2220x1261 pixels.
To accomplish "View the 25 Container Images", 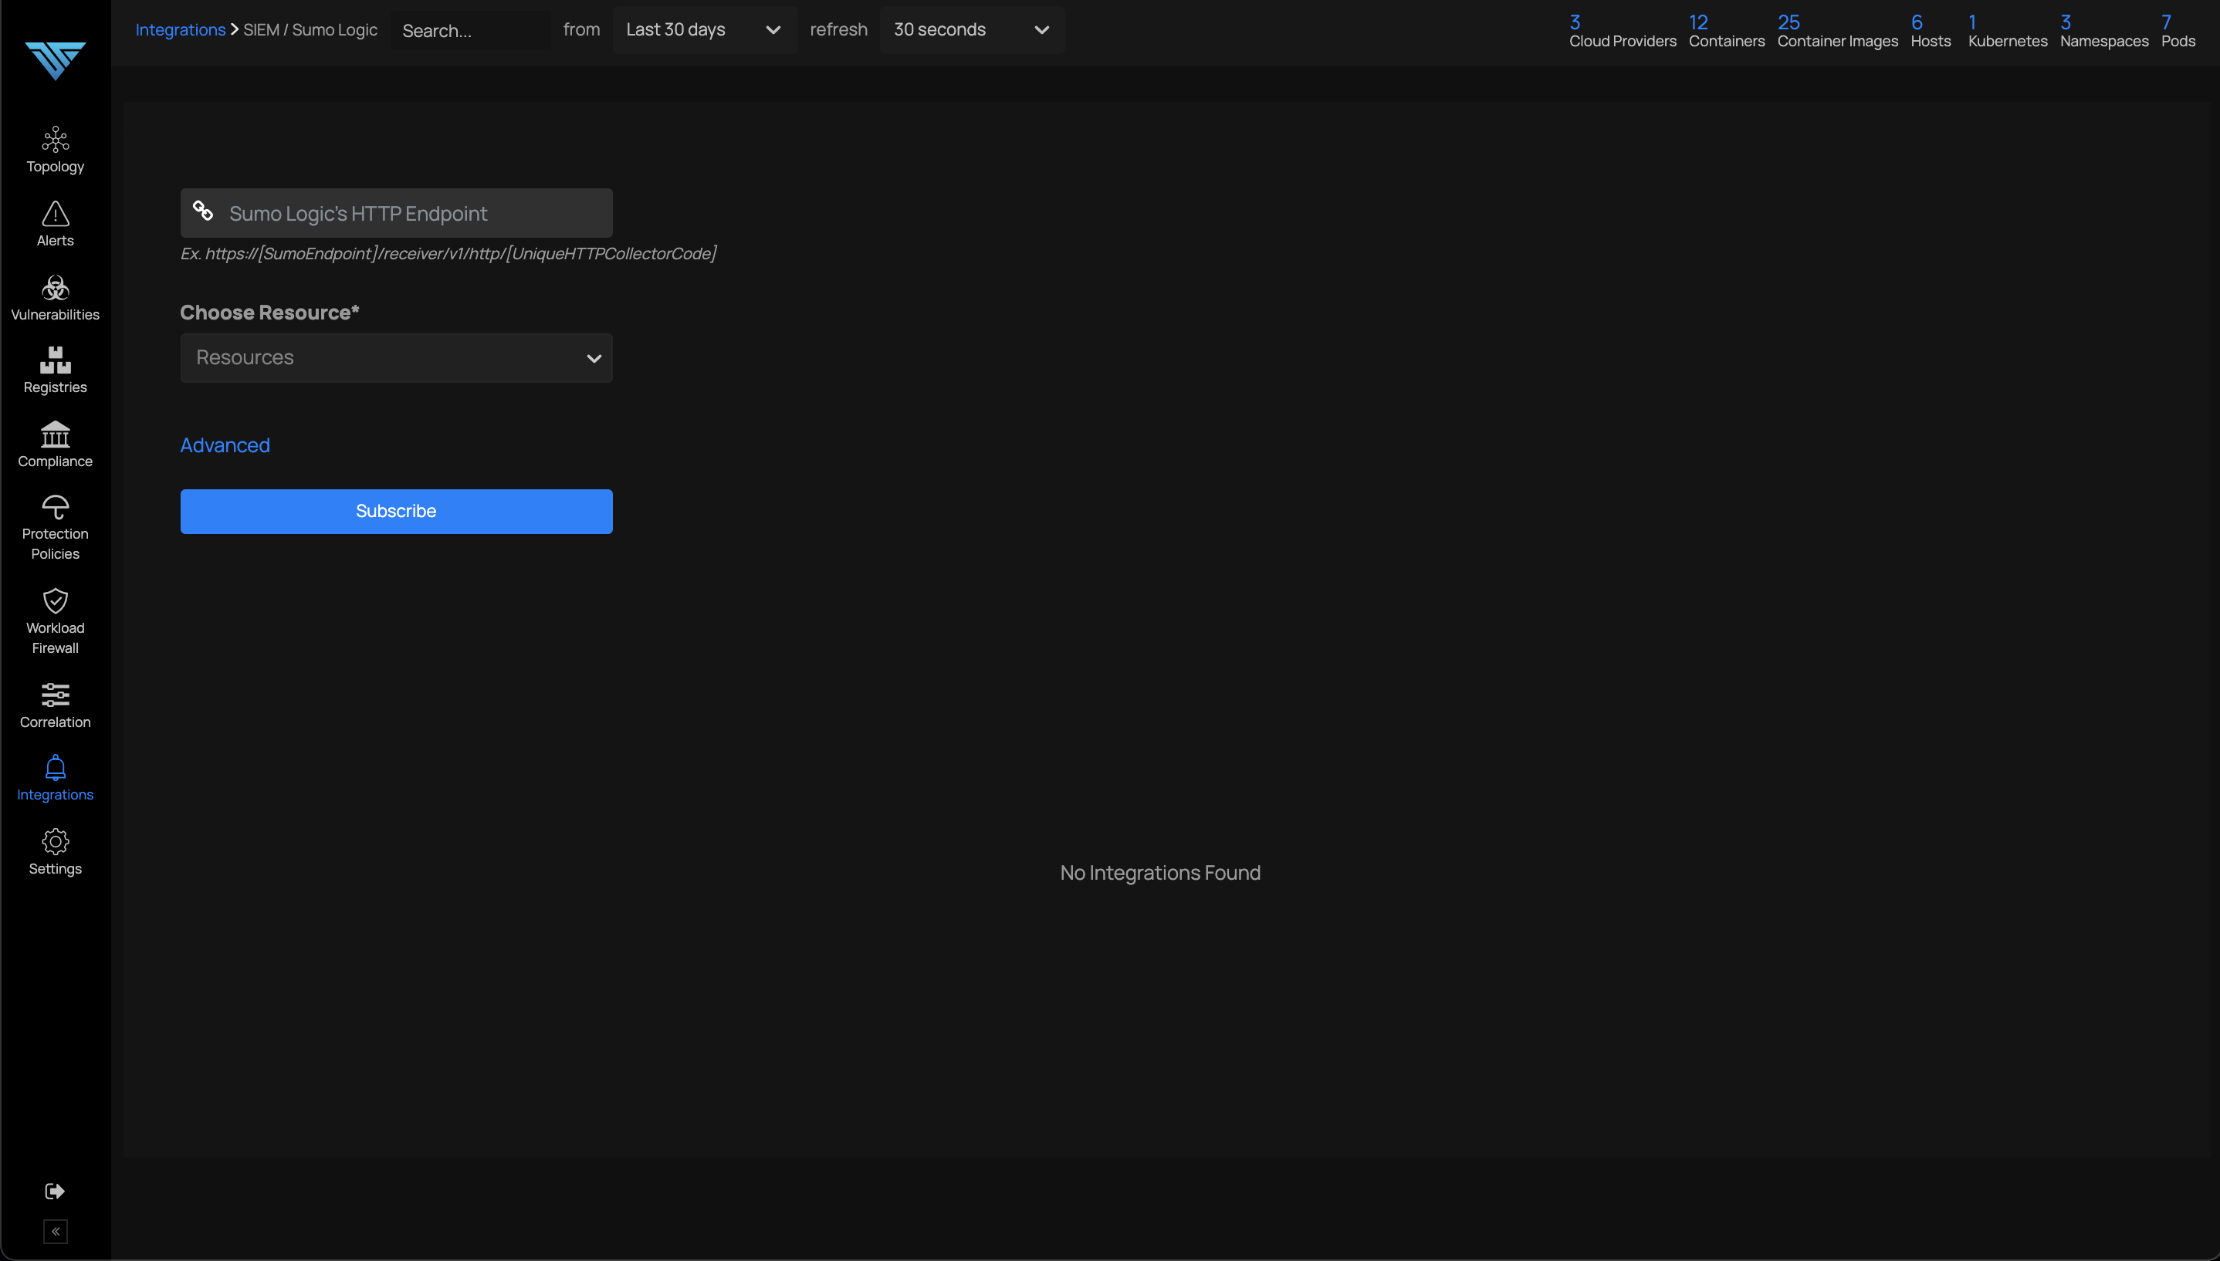I will pos(1837,31).
